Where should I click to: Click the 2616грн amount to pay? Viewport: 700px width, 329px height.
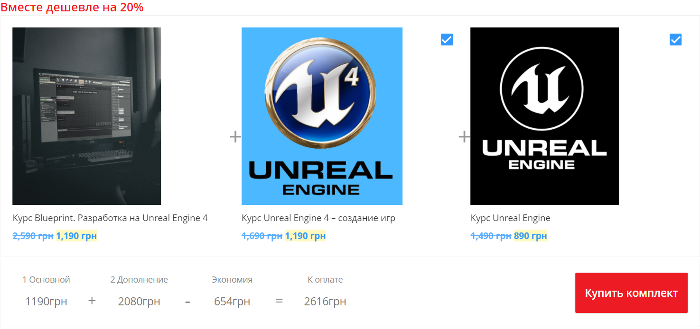pyautogui.click(x=325, y=302)
